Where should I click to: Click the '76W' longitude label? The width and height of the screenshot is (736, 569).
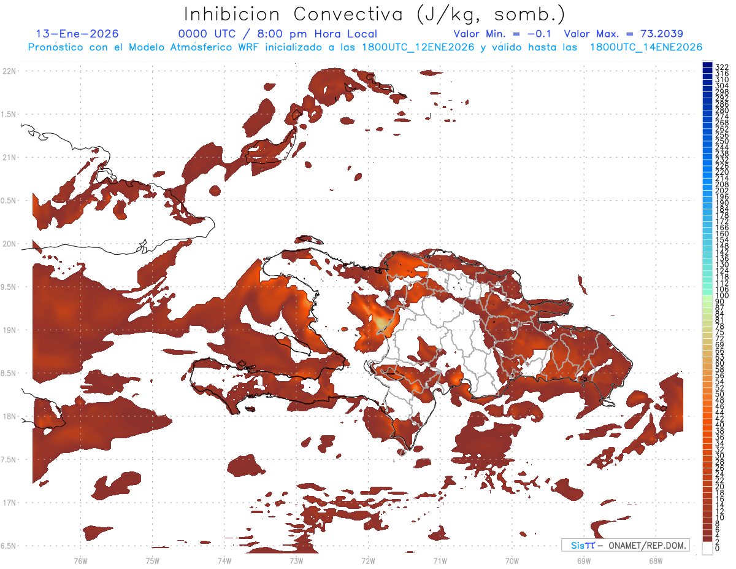click(x=80, y=560)
